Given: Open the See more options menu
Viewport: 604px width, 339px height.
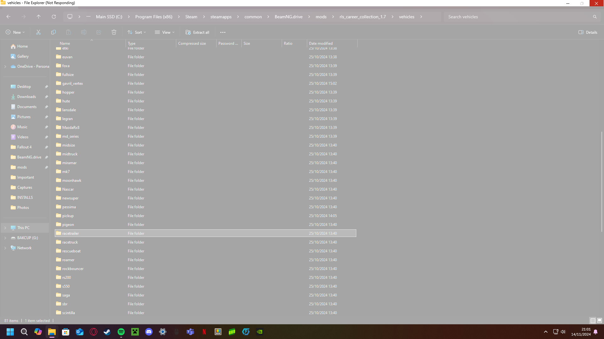Looking at the screenshot, I should click(223, 32).
